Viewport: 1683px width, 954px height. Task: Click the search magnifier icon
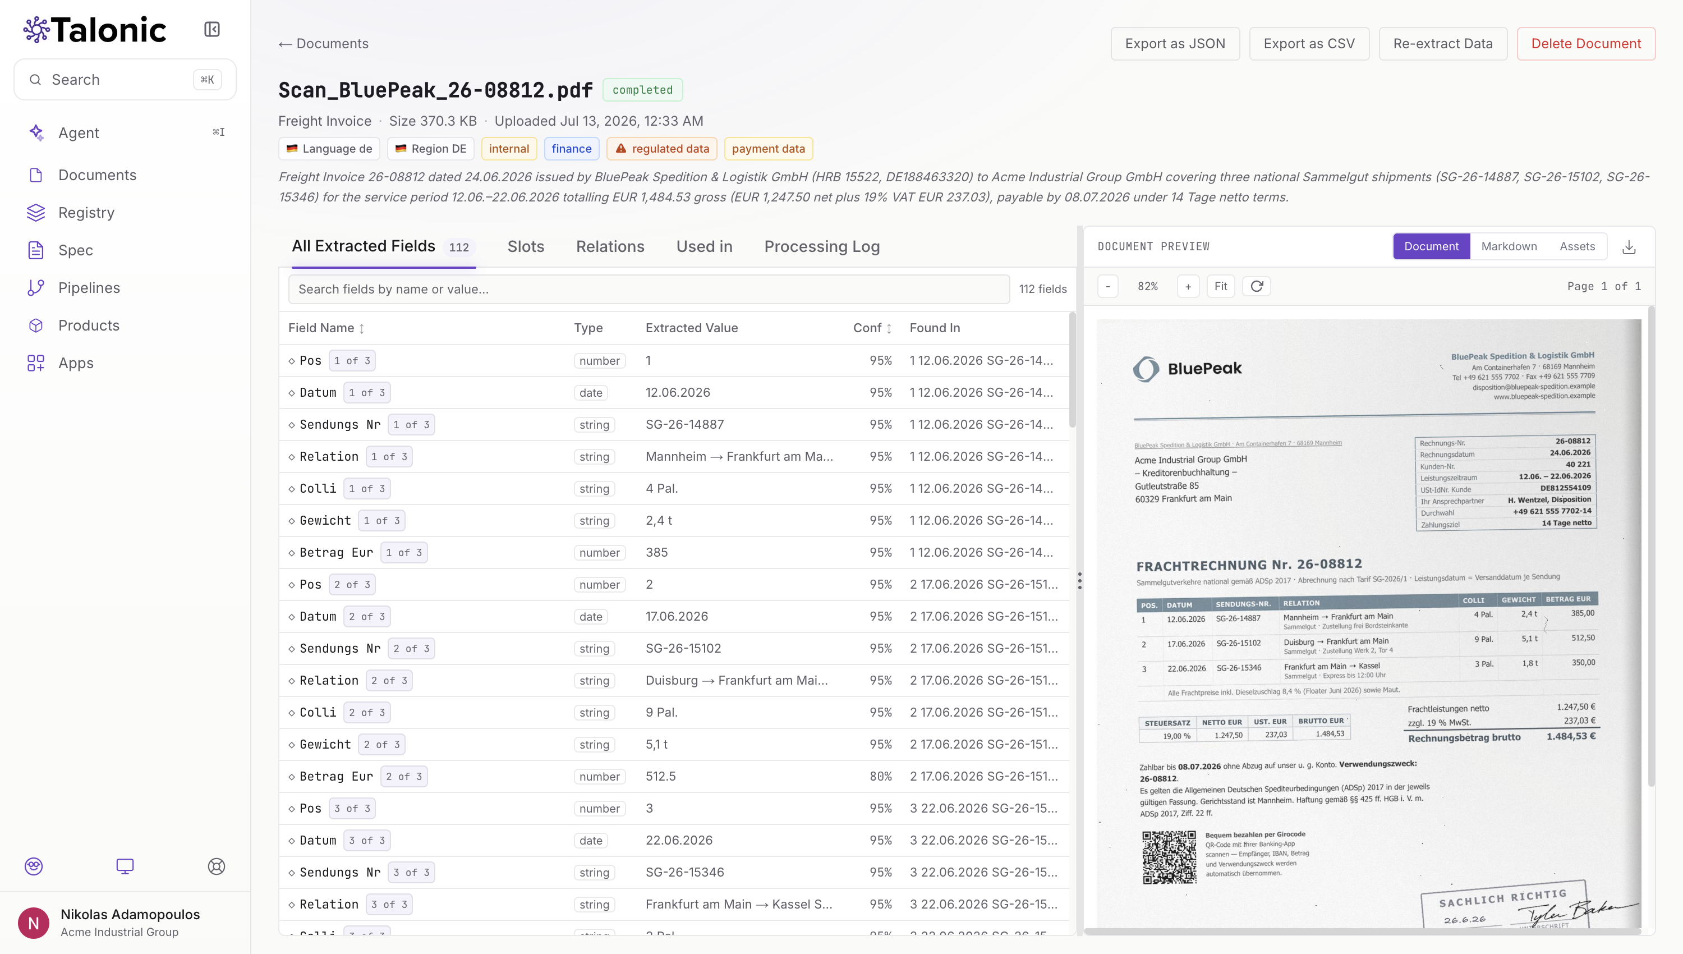click(x=35, y=80)
